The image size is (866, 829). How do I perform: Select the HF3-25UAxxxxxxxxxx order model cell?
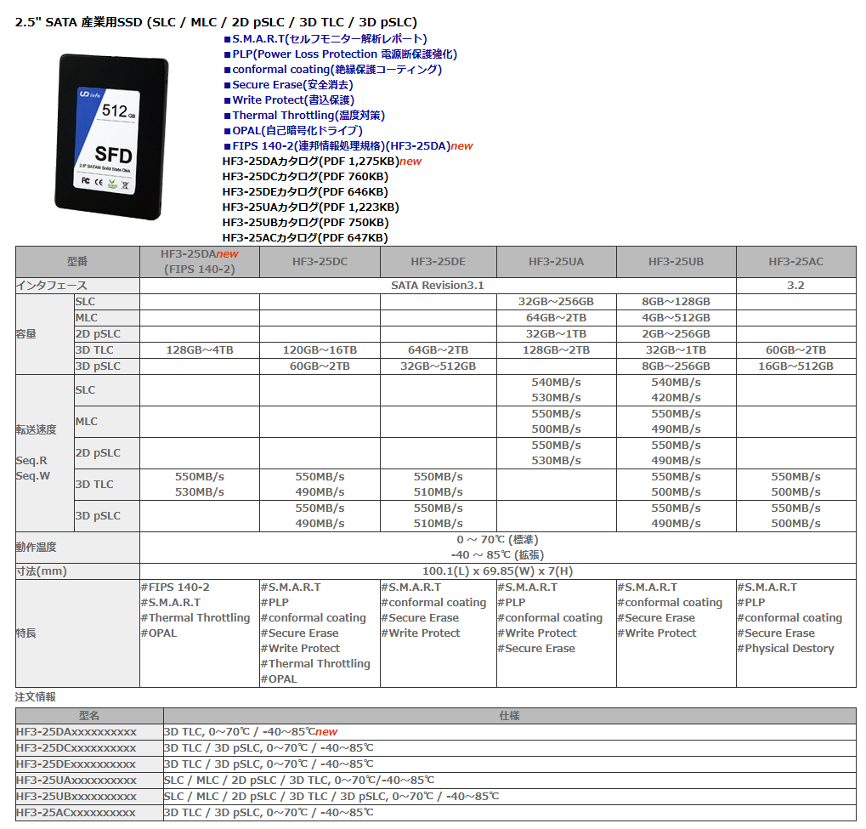tap(89, 781)
